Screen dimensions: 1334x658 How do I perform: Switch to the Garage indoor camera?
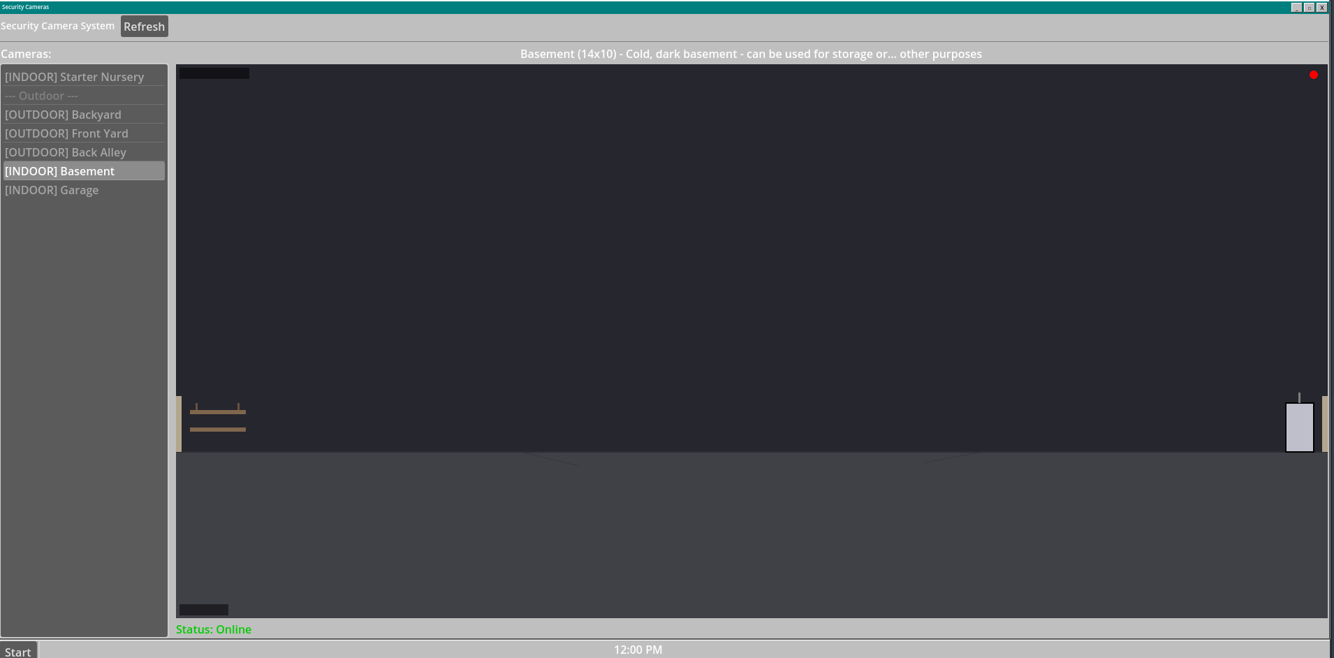pyautogui.click(x=52, y=190)
